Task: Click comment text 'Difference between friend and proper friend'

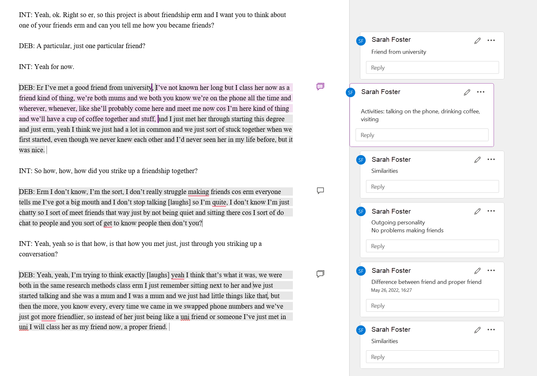Action: [426, 282]
